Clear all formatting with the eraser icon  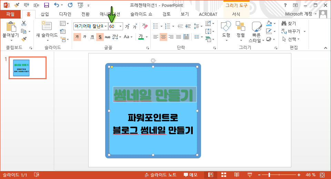[x=145, y=26]
